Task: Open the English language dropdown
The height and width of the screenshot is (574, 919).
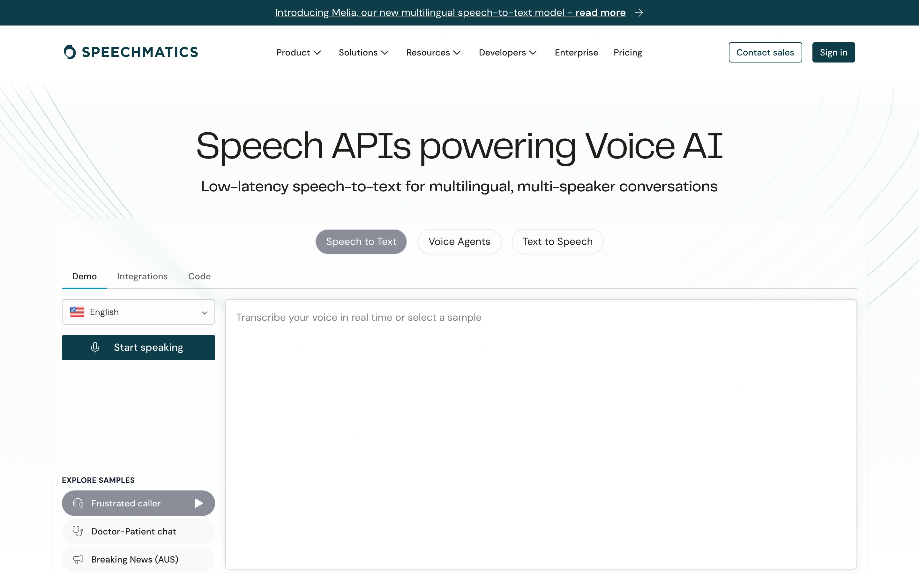Action: pyautogui.click(x=138, y=312)
